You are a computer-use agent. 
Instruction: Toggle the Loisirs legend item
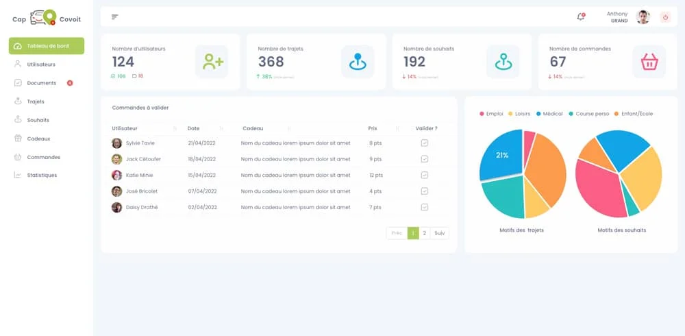[x=519, y=114]
